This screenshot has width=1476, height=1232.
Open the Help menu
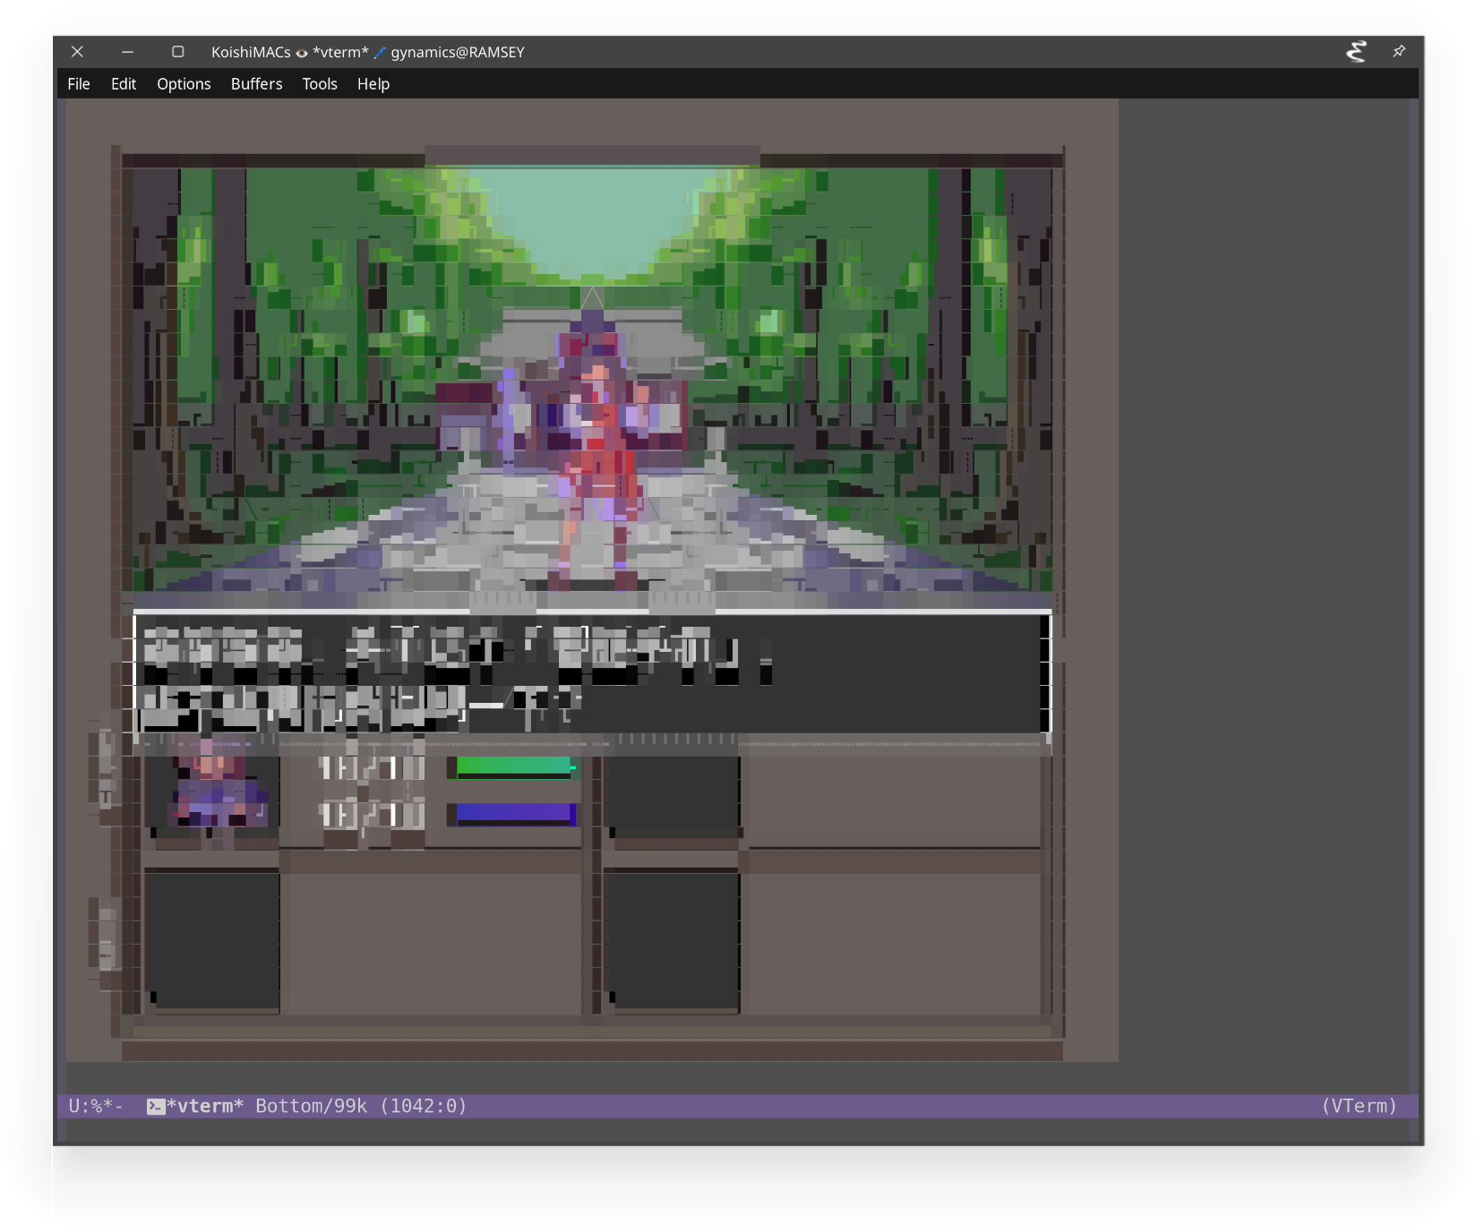pyautogui.click(x=373, y=84)
